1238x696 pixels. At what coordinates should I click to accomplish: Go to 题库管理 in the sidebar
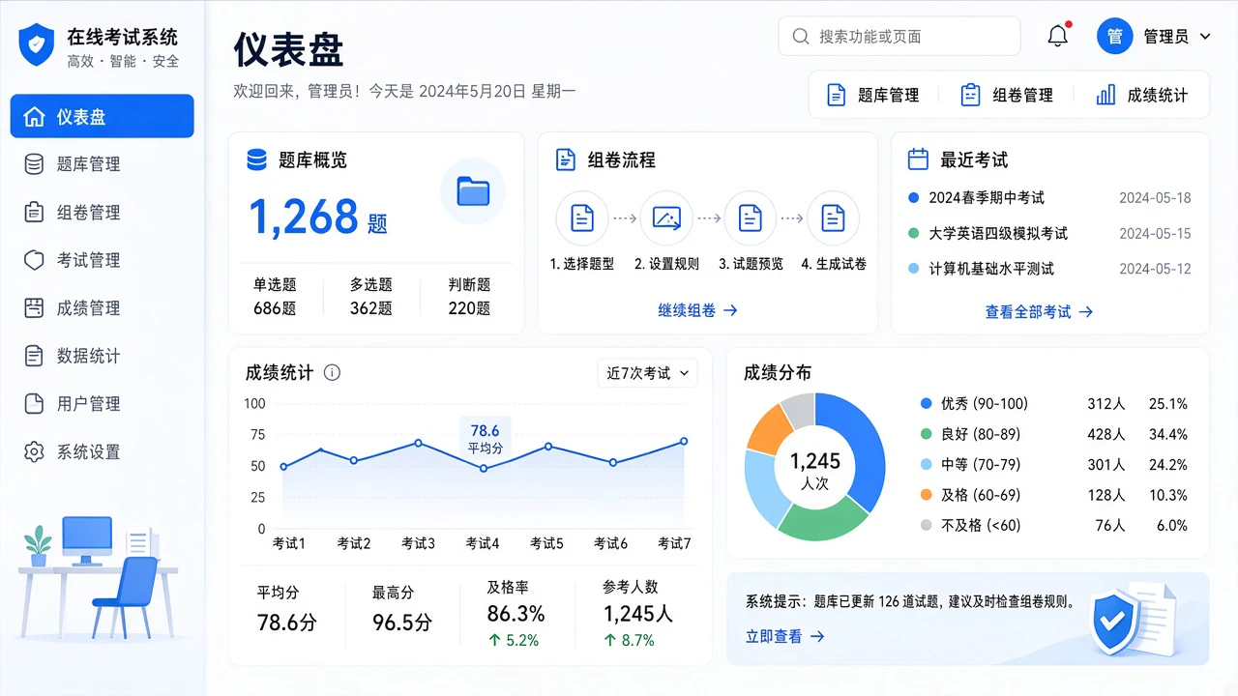(103, 164)
